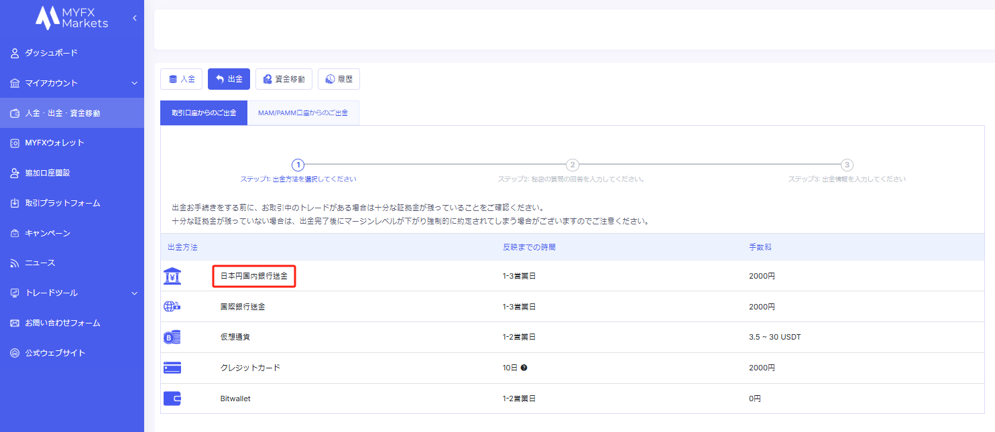The height and width of the screenshot is (432, 995).
Task: Collapse the sidebar with the arrow
Action: (x=134, y=18)
